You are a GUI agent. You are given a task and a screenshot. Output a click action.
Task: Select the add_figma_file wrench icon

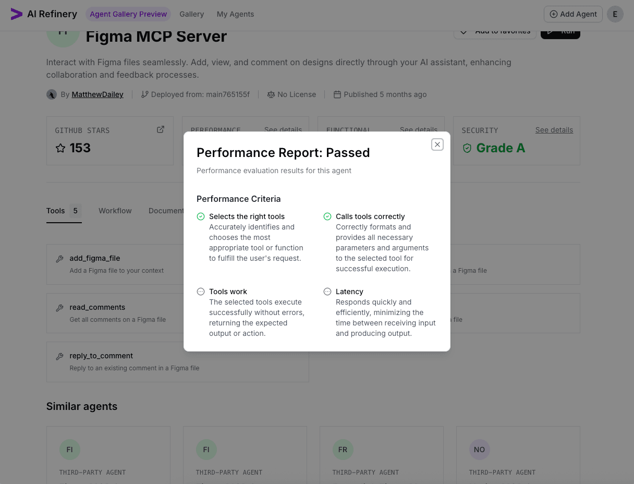coord(59,258)
